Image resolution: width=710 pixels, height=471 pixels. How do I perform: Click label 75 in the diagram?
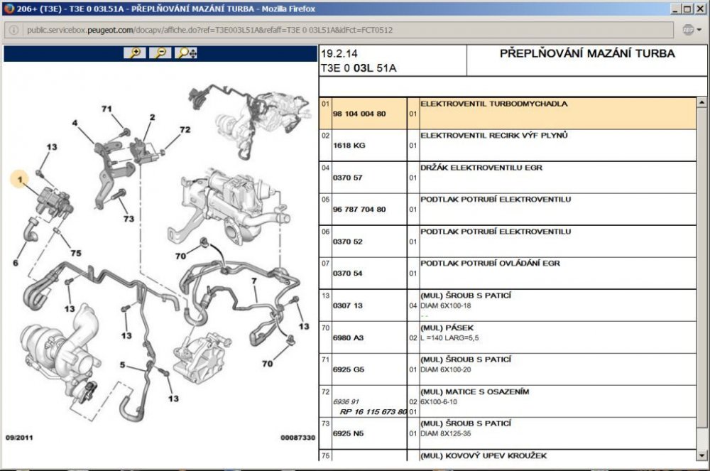[76, 253]
